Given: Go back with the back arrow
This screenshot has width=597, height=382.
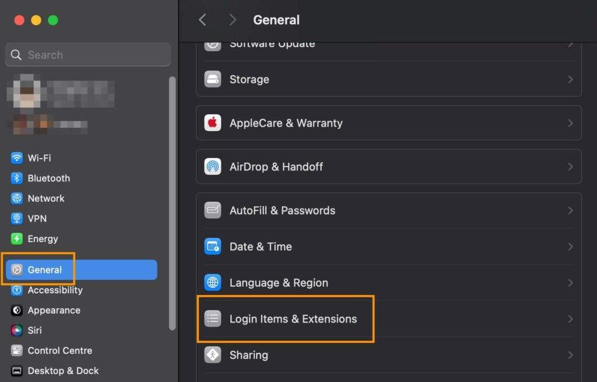Looking at the screenshot, I should coord(202,20).
